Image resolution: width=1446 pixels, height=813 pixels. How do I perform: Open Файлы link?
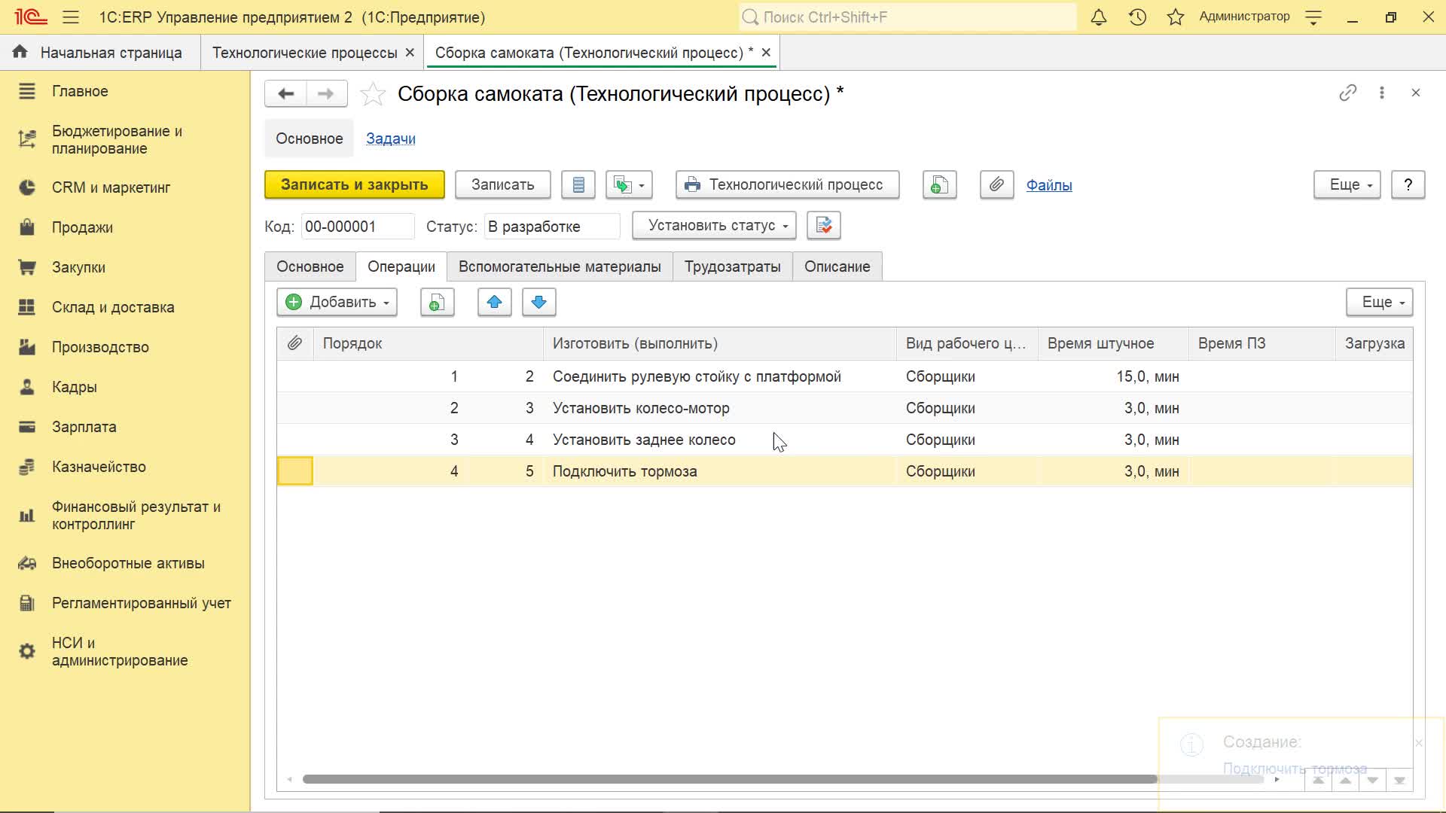(x=1049, y=185)
